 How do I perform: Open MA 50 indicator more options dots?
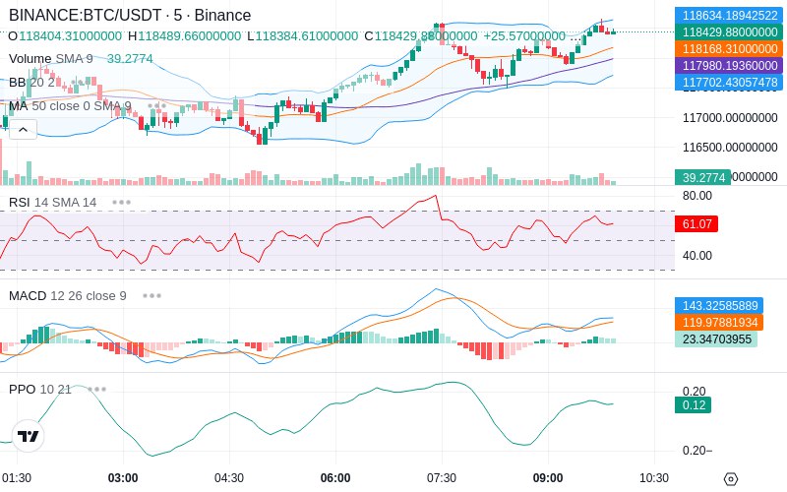point(157,106)
